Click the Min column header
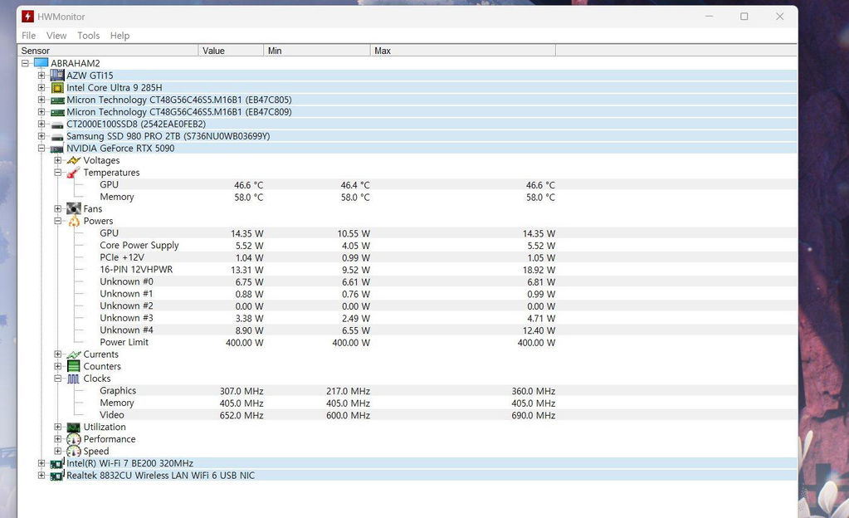The image size is (849, 518). coord(317,51)
